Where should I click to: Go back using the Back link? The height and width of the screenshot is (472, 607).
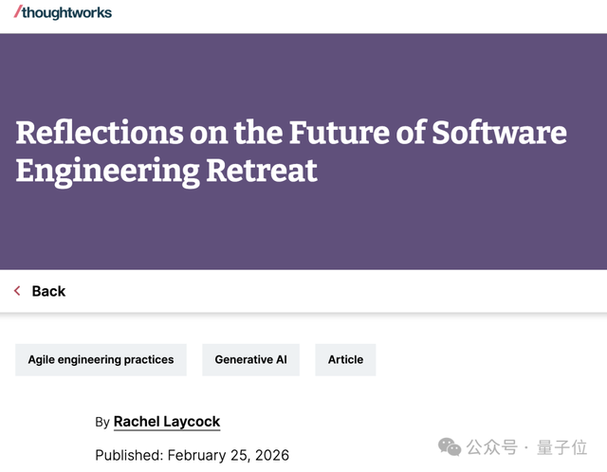(x=47, y=291)
